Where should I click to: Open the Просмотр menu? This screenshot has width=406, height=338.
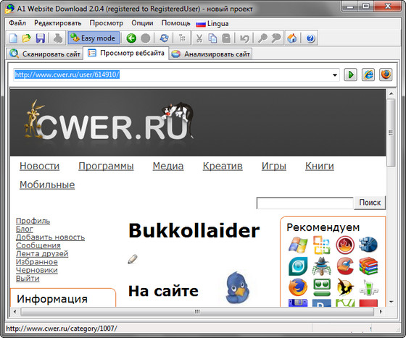pyautogui.click(x=106, y=23)
